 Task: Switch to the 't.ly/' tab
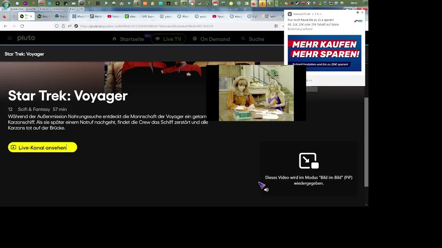[253, 16]
